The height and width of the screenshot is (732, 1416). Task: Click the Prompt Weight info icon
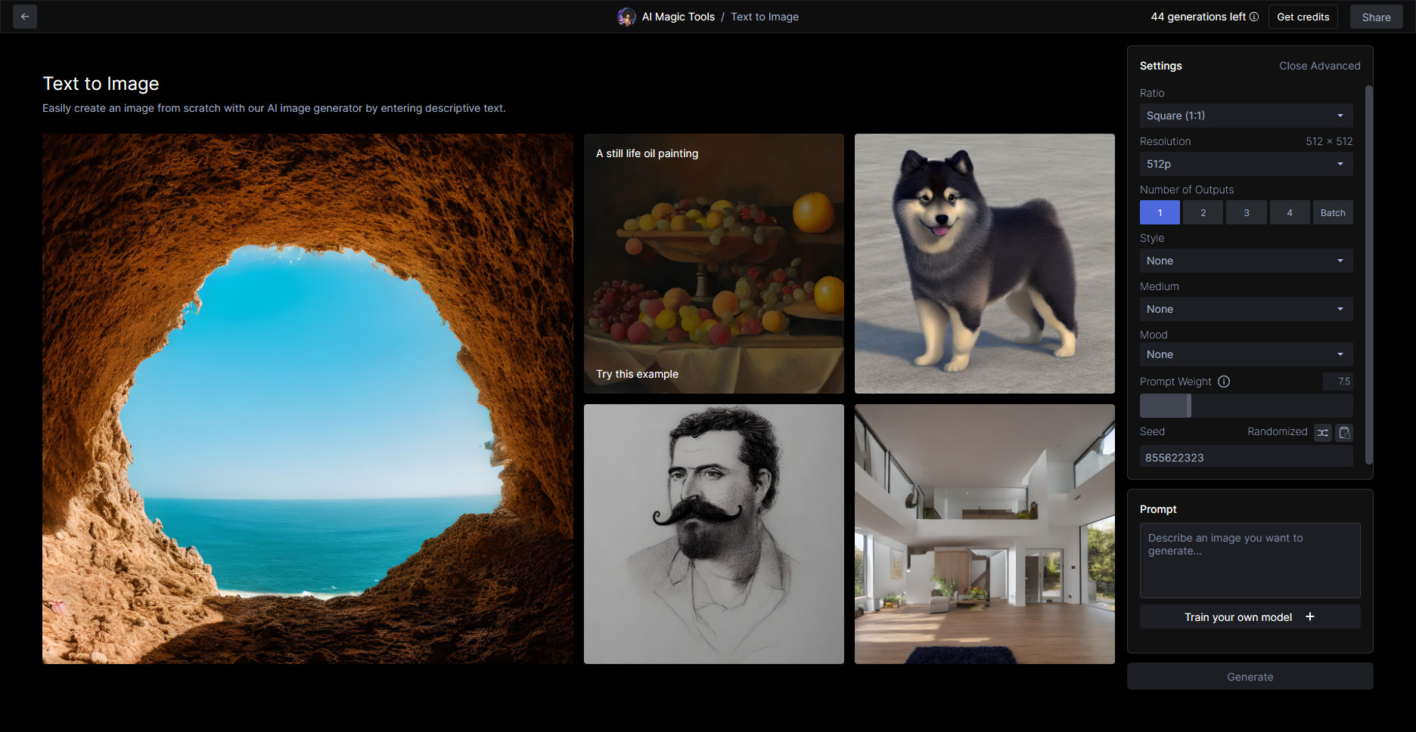1224,381
